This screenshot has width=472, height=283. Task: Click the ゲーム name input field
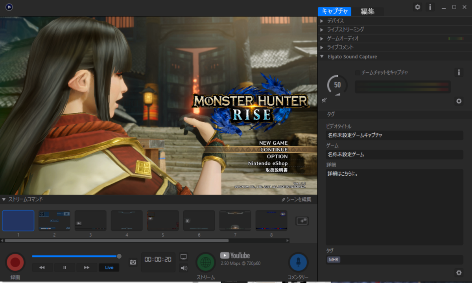click(394, 154)
